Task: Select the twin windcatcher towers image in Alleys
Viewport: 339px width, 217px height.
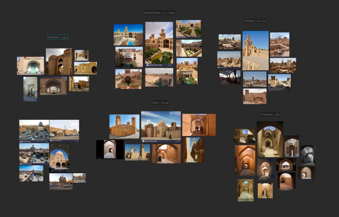Action: [124, 126]
